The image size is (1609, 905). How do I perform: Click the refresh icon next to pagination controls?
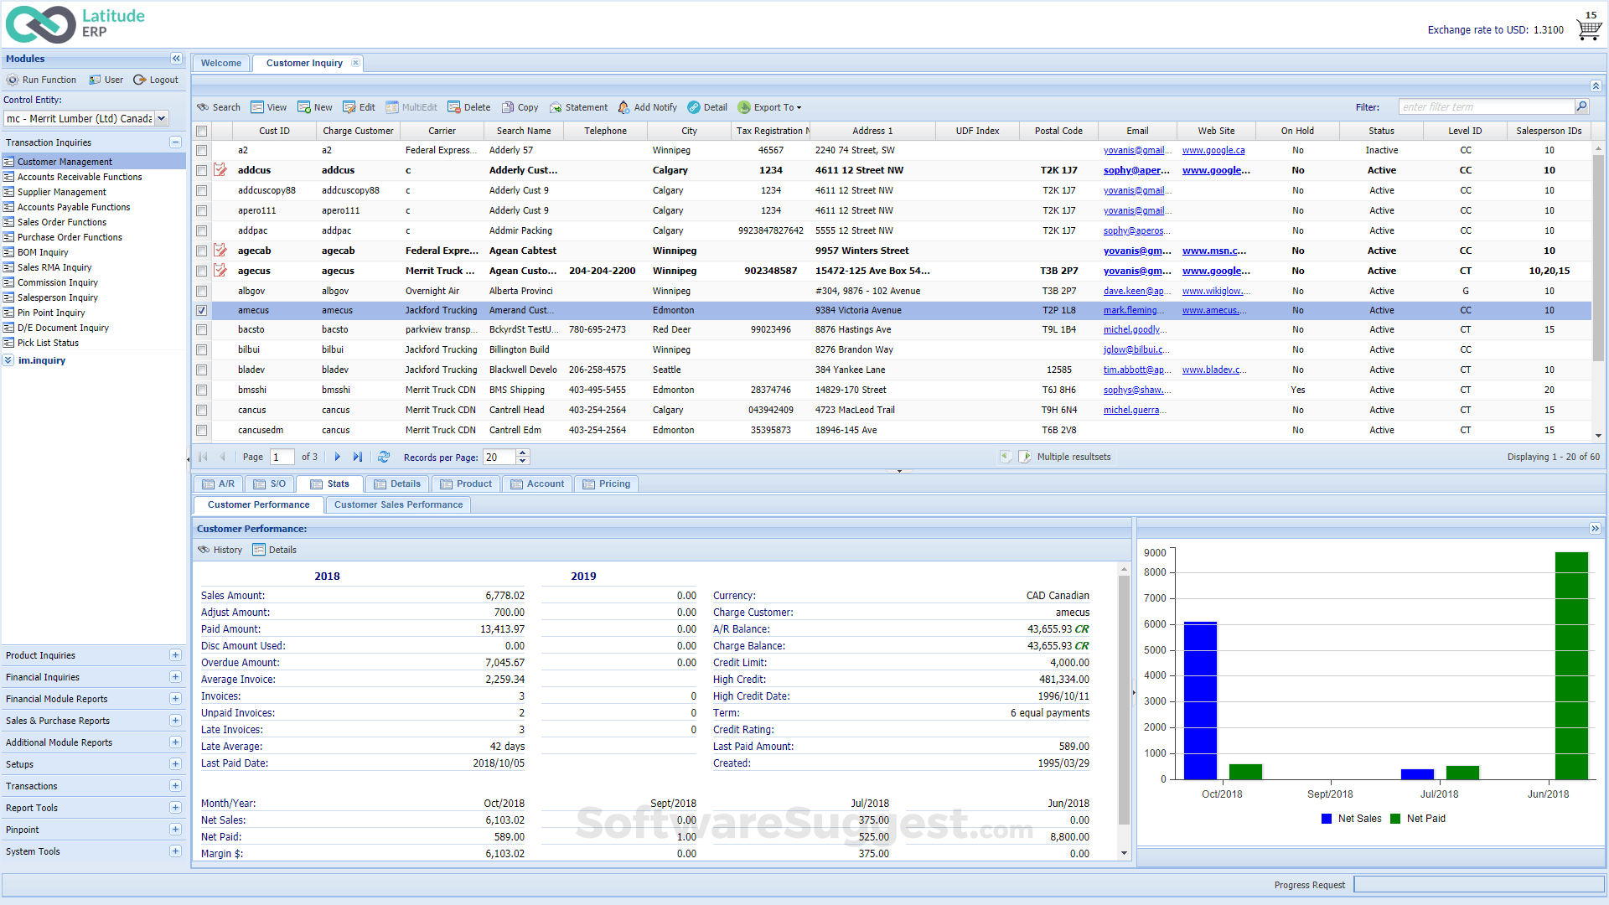(x=384, y=457)
